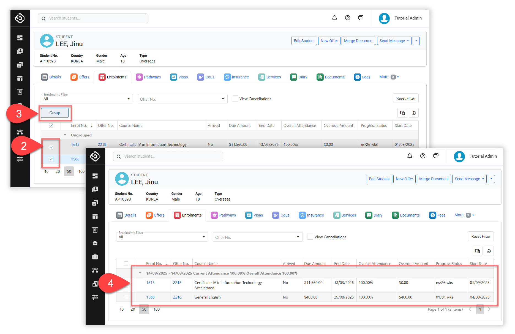Open offer number 2216 link
This screenshot has width=515, height=334.
coord(177,297)
